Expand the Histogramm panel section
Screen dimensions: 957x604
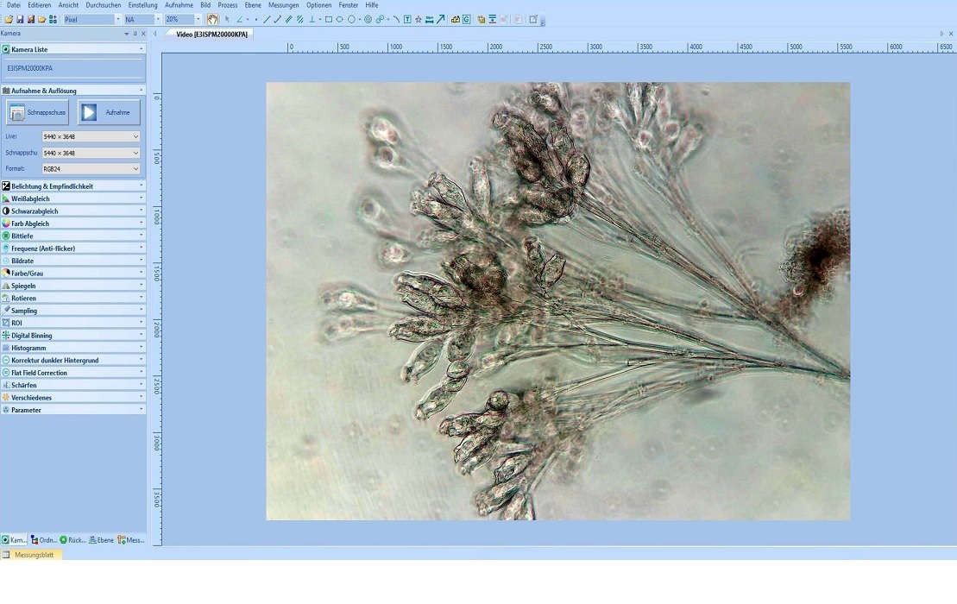point(72,348)
